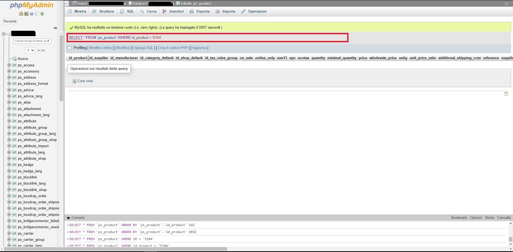
Task: Click the Mostra tab icon
Action: pyautogui.click(x=70, y=11)
